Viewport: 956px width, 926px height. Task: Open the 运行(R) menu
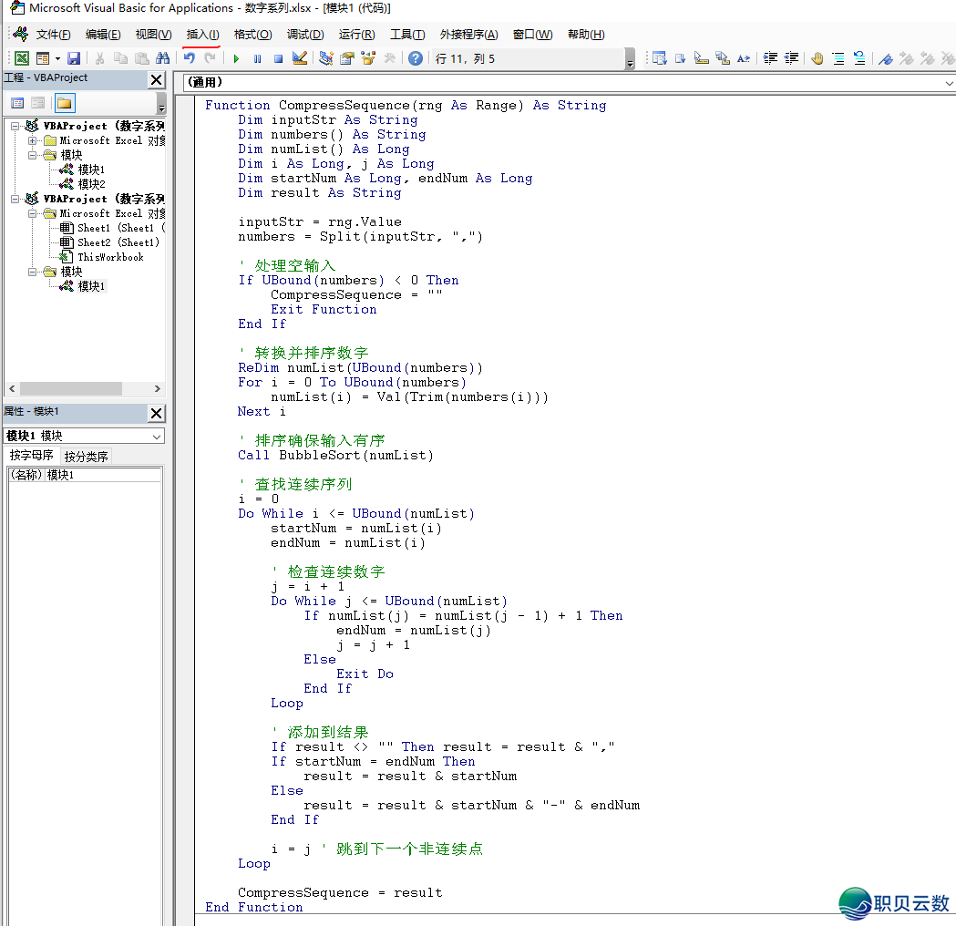[x=356, y=35]
